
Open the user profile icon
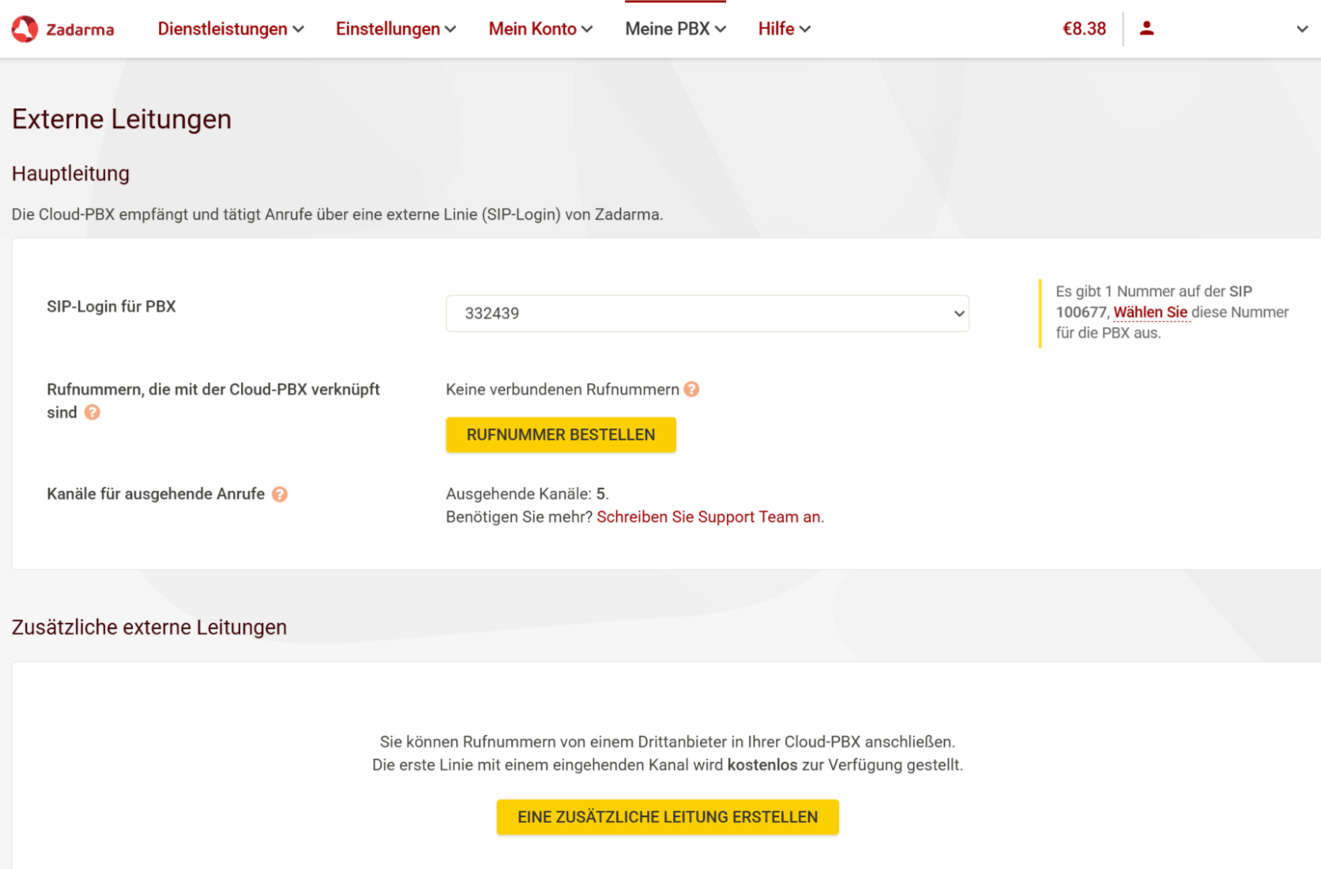pos(1146,28)
